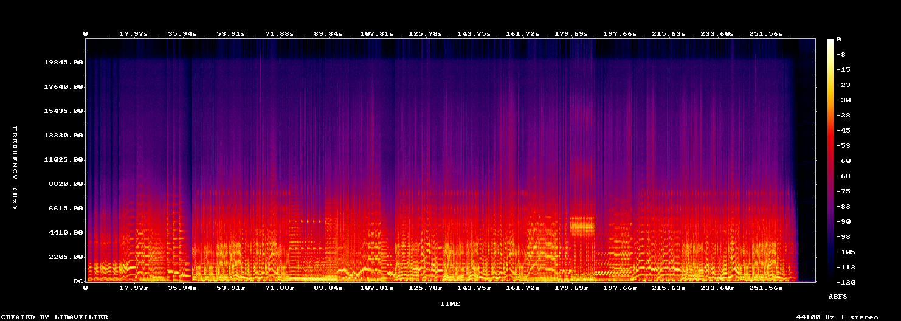Click 251.56s on the bottom time axis
This screenshot has width=901, height=321.
(766, 288)
